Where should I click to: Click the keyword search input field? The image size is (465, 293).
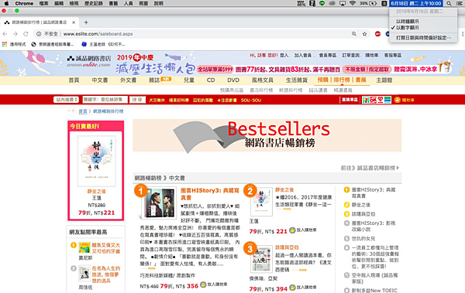click(105, 100)
